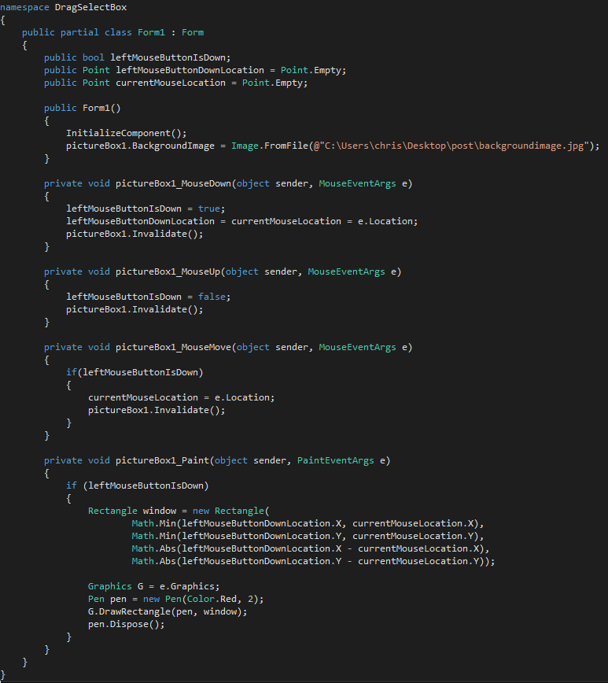Click the 'bool' type keyword
Screen dimensions: 608x683
tap(93, 57)
